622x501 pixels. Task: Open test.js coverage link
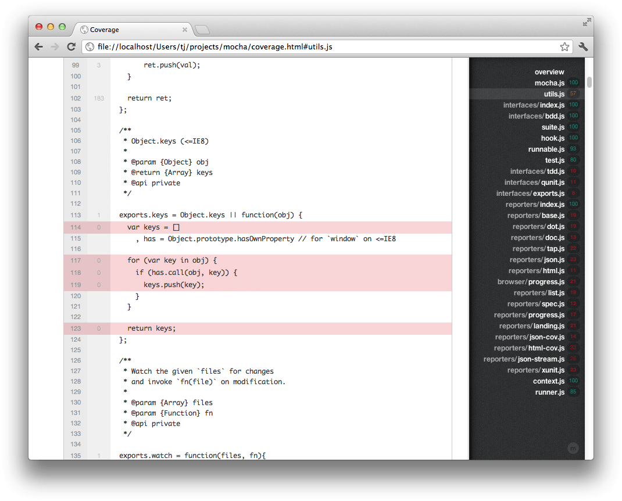555,160
